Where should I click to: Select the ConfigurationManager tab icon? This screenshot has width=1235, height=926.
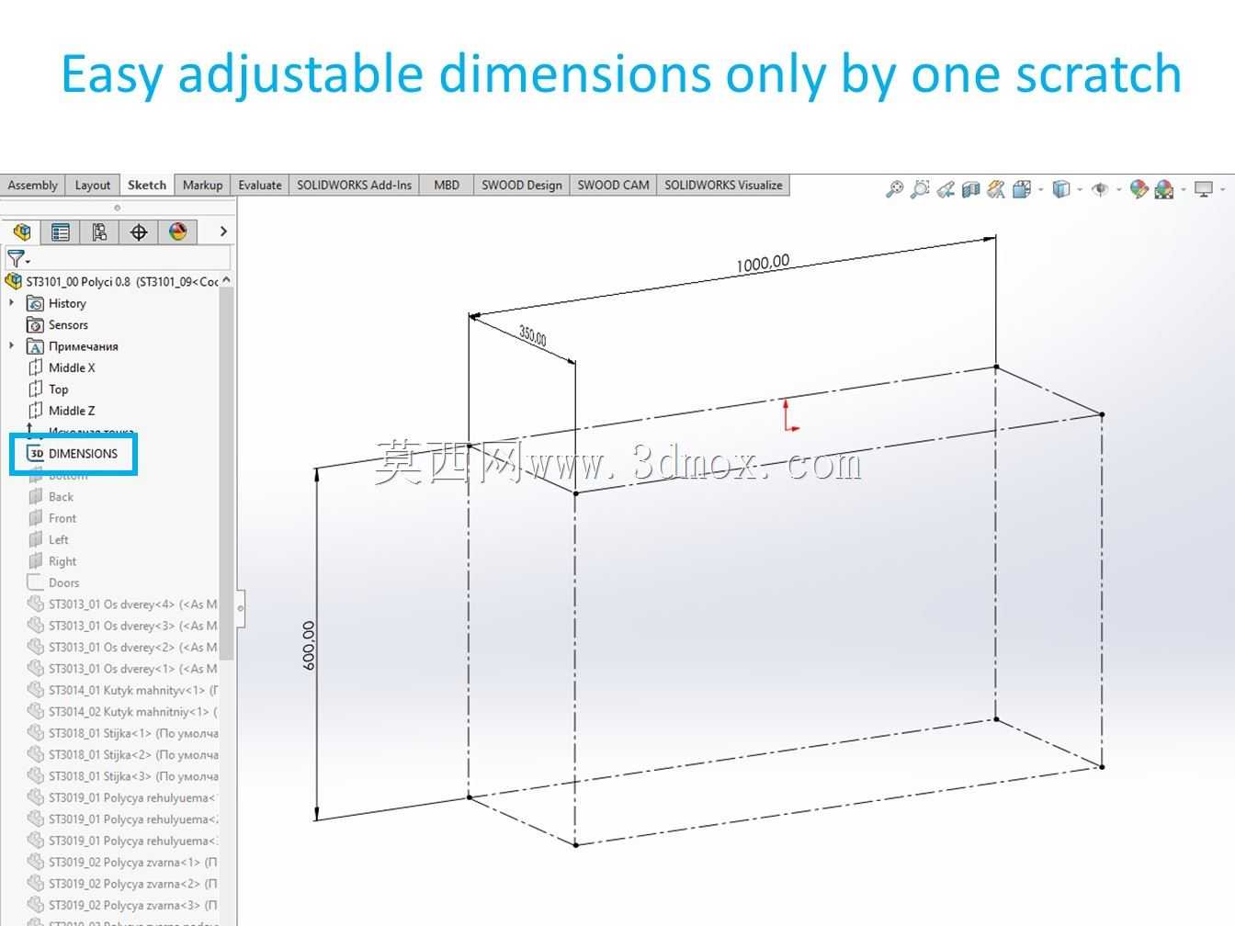[99, 231]
